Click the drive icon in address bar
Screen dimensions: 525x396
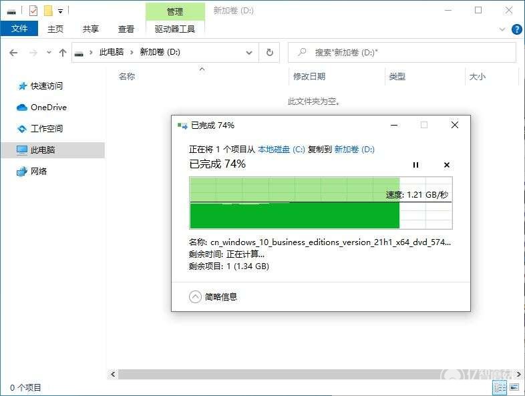(x=79, y=53)
